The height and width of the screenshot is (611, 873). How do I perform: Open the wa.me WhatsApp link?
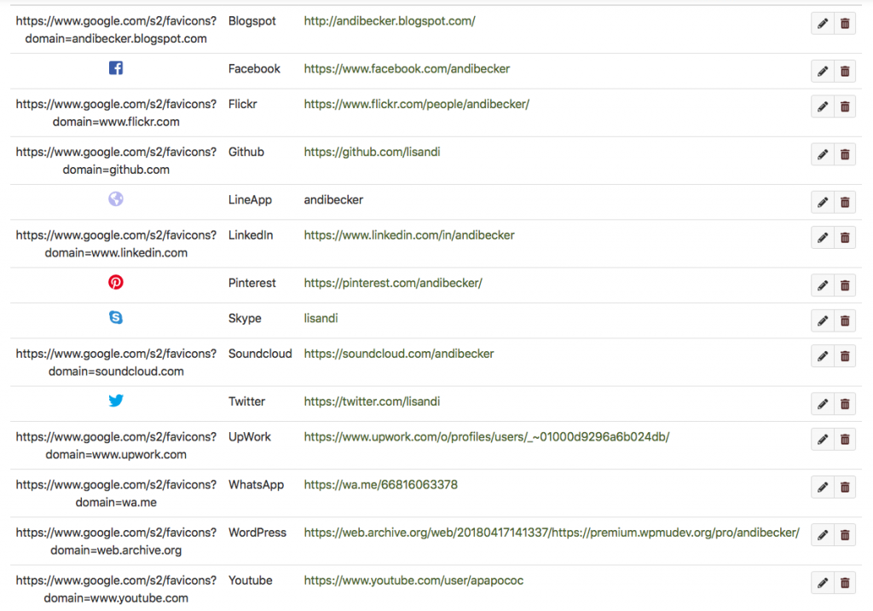click(x=380, y=484)
